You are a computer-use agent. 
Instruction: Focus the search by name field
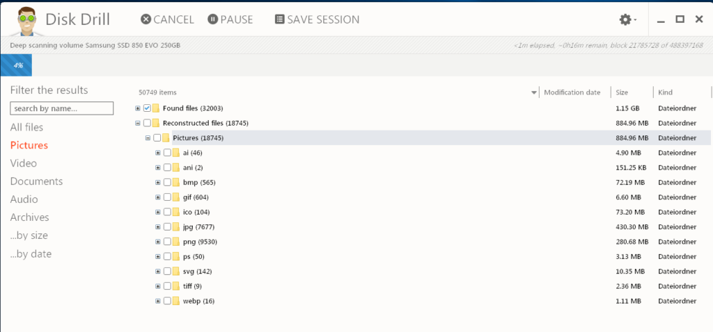[x=61, y=108]
